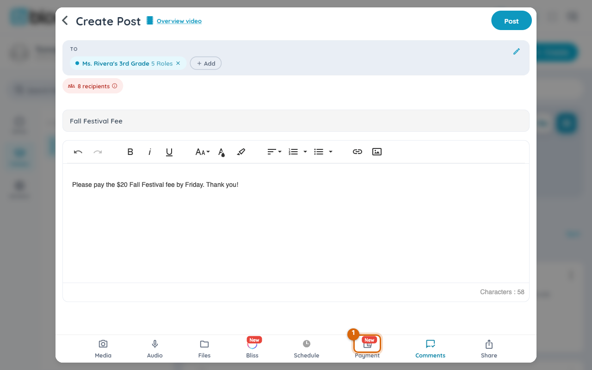This screenshot has width=592, height=370.
Task: Toggle underline formatting
Action: tap(169, 152)
